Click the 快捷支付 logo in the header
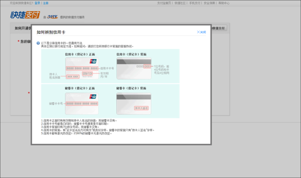301x178 pixels. point(25,15)
